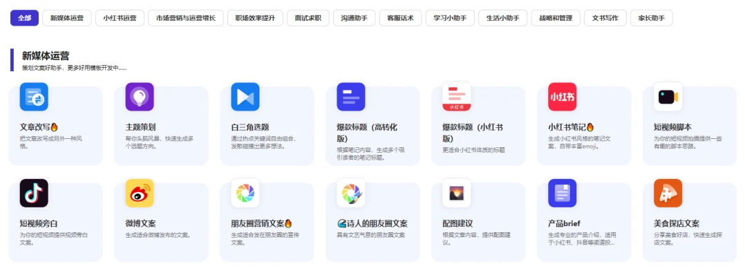Select the 白三角选题 blue triangle icon
Image resolution: width=745 pixels, height=271 pixels.
pos(245,97)
